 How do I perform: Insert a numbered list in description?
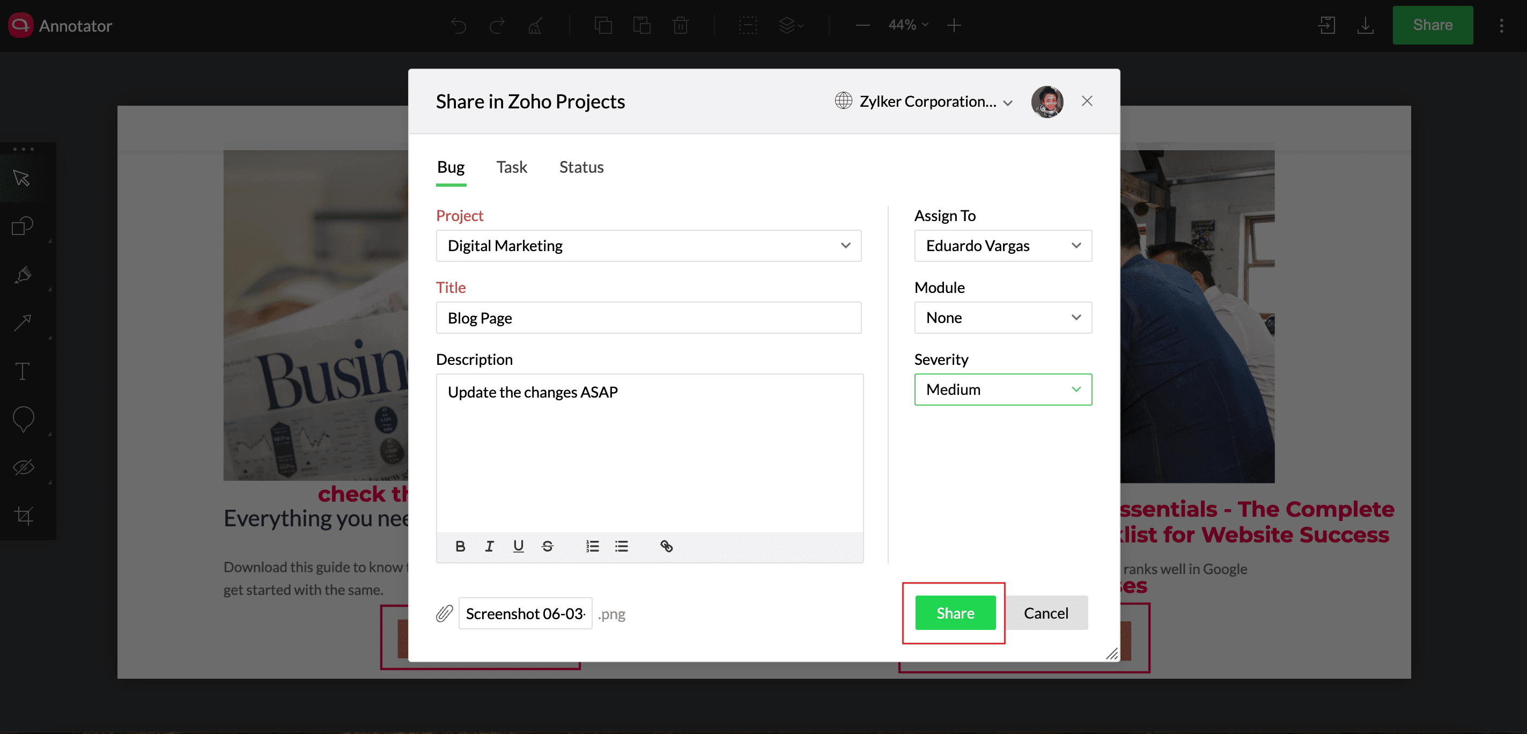(x=592, y=546)
